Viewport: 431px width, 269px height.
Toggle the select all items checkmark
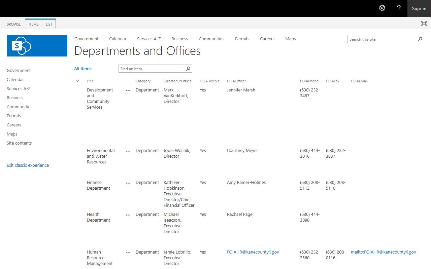point(78,81)
